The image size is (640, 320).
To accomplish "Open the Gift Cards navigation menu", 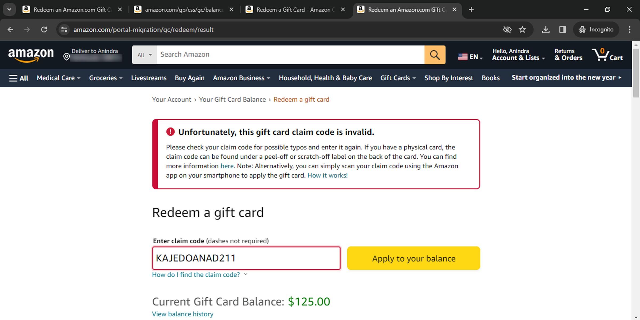I will (398, 78).
